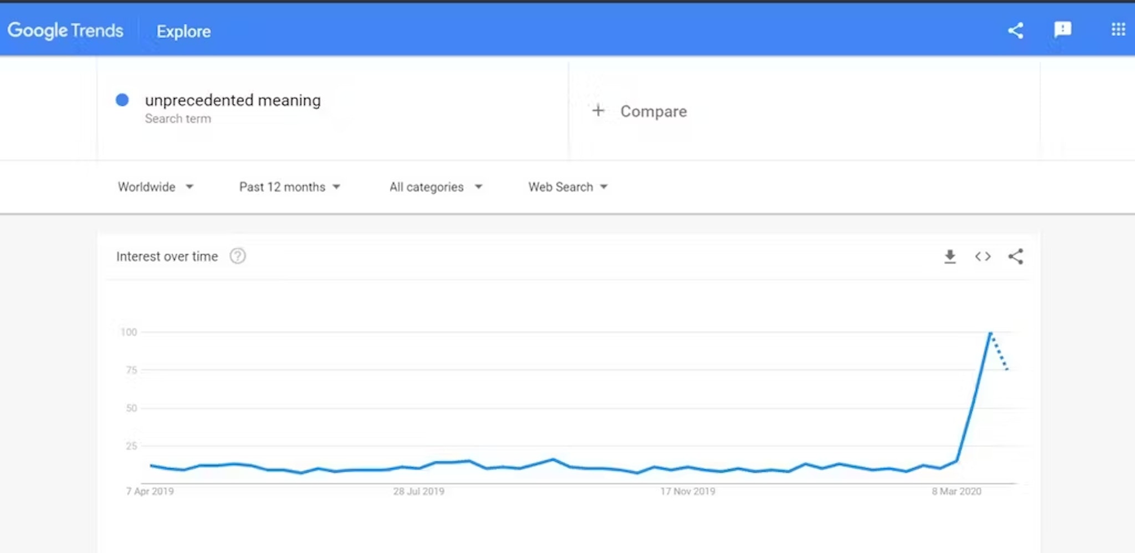Click the peak point at 100 on chart
The width and height of the screenshot is (1135, 553).
[990, 332]
